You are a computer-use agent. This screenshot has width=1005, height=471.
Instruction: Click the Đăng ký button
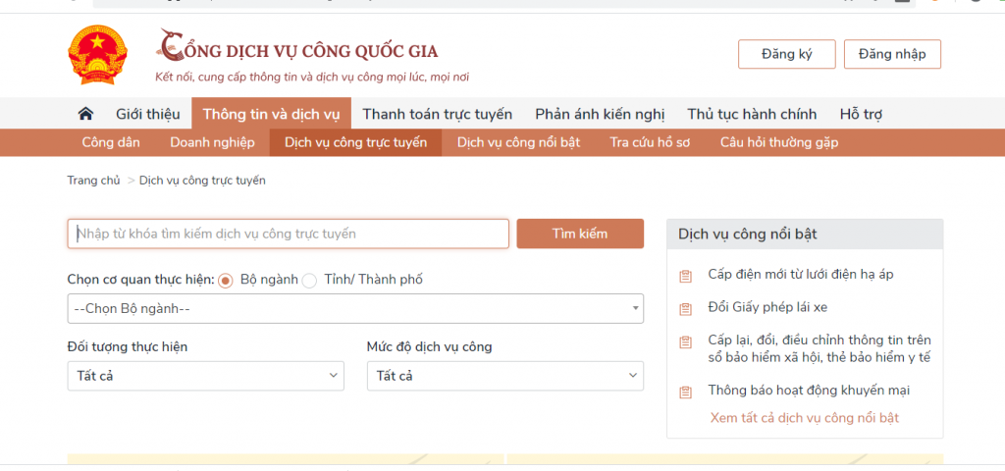(786, 54)
